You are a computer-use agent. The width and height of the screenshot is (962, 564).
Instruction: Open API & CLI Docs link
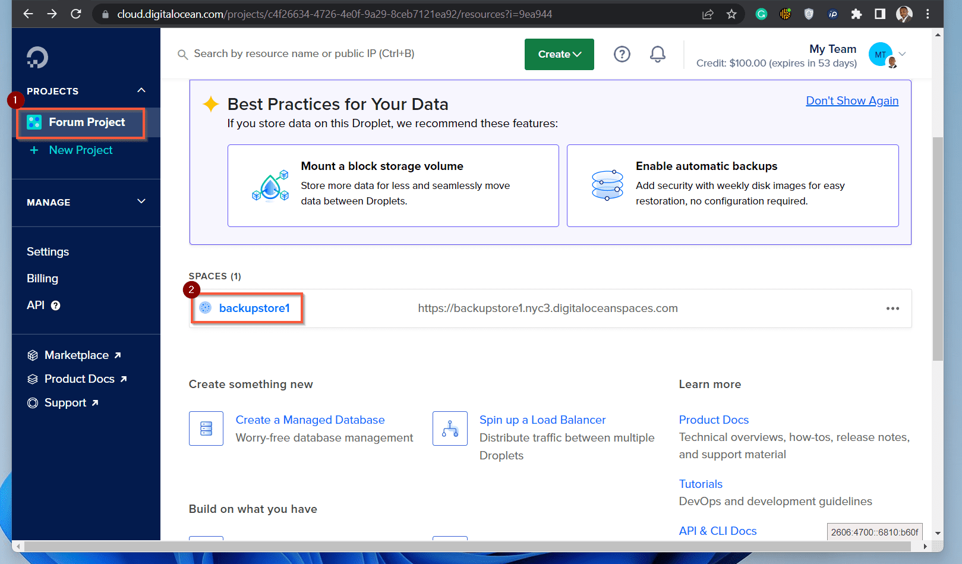[718, 531]
